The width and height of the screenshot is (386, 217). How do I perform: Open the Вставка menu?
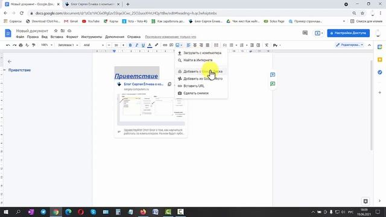click(x=57, y=37)
